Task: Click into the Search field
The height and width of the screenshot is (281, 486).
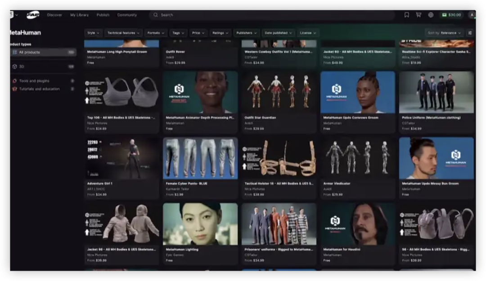Action: (x=272, y=15)
